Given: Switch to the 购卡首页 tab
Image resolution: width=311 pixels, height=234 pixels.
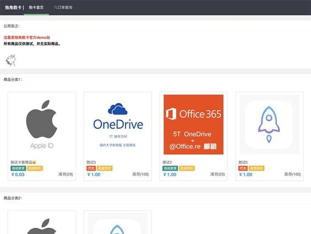Looking at the screenshot, I should [x=36, y=8].
